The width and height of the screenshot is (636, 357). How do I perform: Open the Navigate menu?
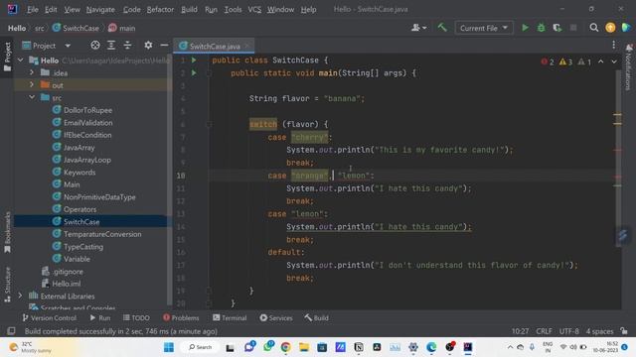[100, 9]
